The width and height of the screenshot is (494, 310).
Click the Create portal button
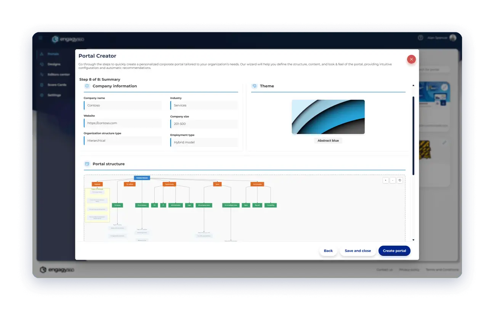(x=394, y=251)
